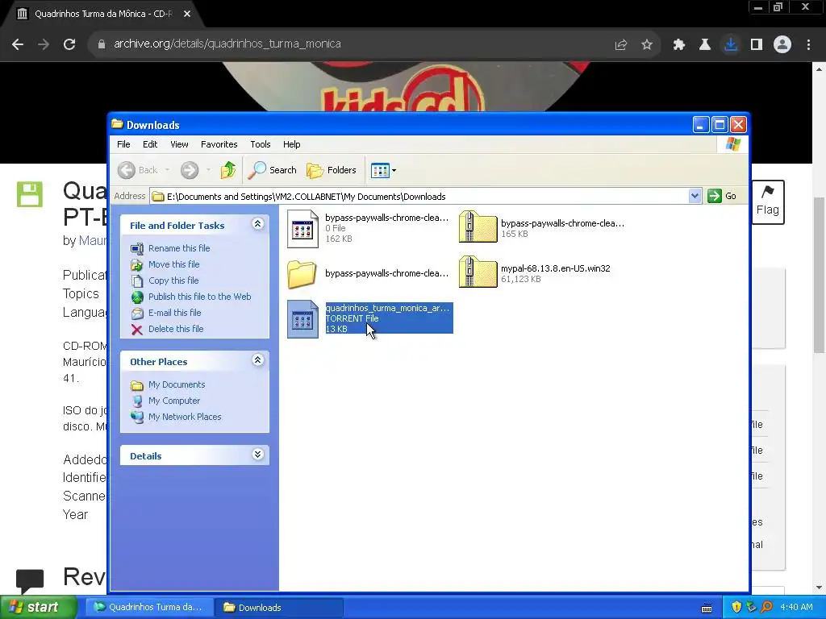Bookmark the page with the star icon
This screenshot has width=826, height=619.
pos(647,45)
